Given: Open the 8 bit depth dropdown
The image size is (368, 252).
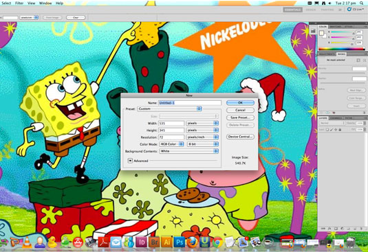Looking at the screenshot, I should [x=203, y=144].
